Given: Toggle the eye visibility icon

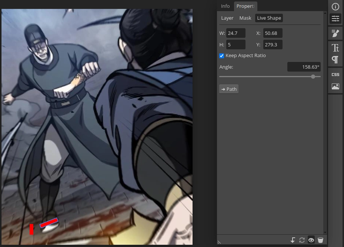Looking at the screenshot, I should [x=311, y=240].
